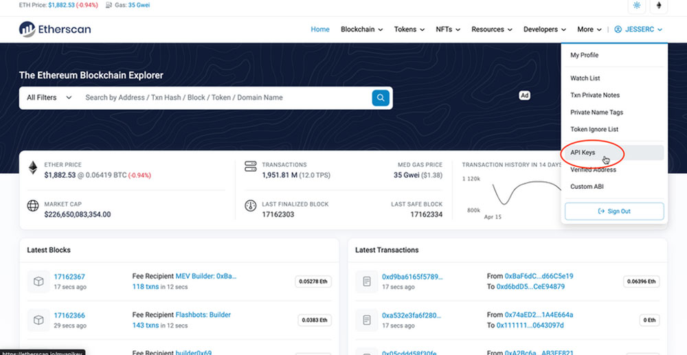The height and width of the screenshot is (355, 687).
Task: Click the Last Finalized Block gauge icon
Action: tap(250, 206)
